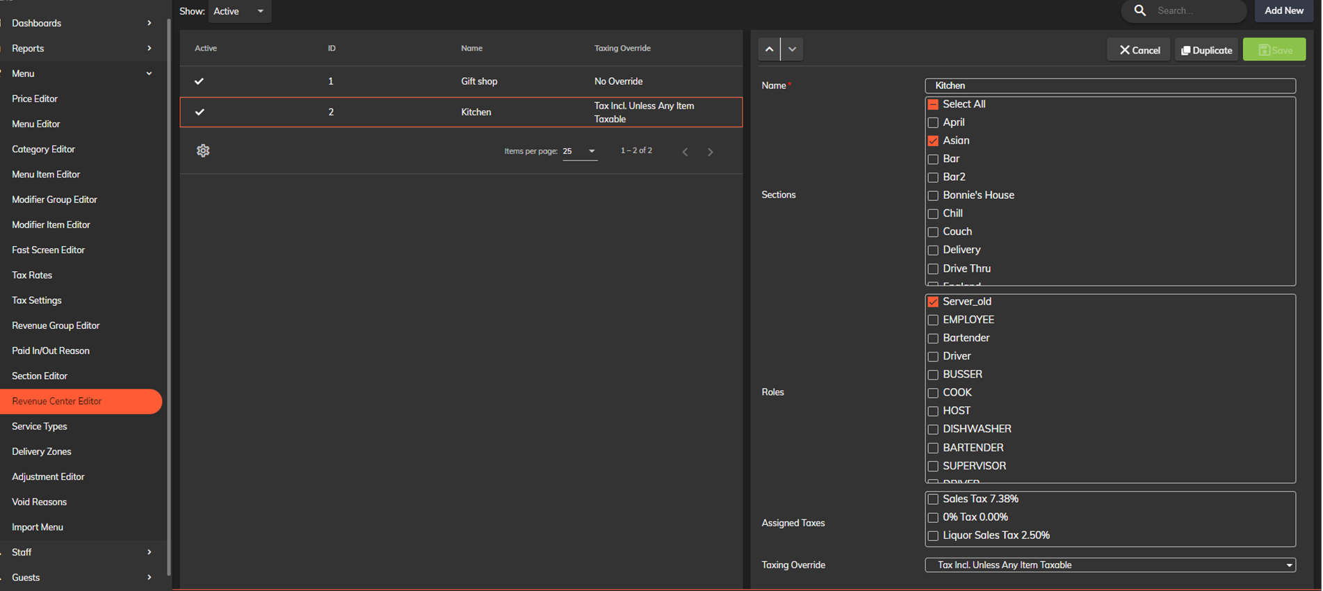
Task: Click active checkmark in Kitchen row
Action: (200, 112)
